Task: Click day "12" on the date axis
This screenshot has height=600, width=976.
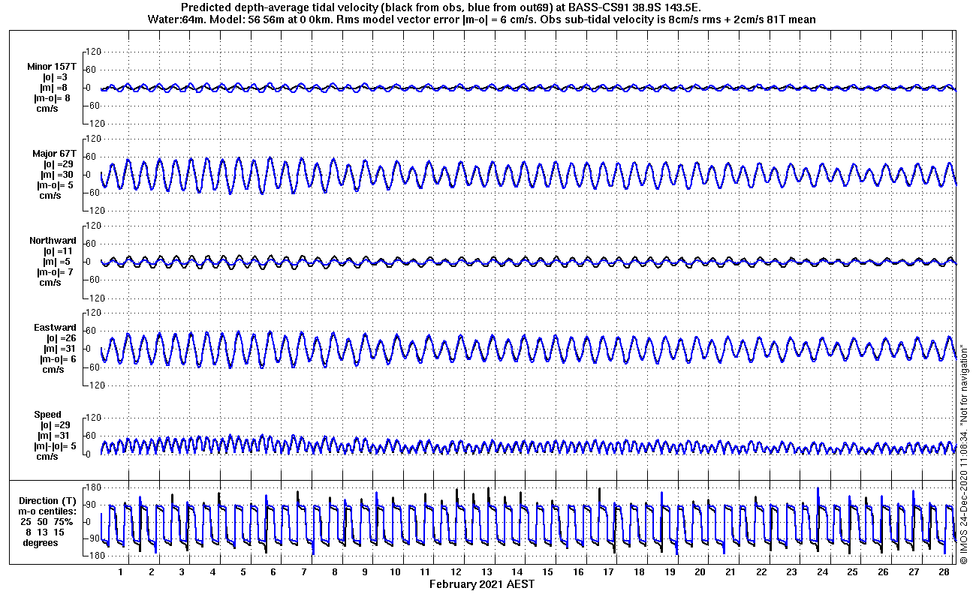Action: [x=456, y=571]
